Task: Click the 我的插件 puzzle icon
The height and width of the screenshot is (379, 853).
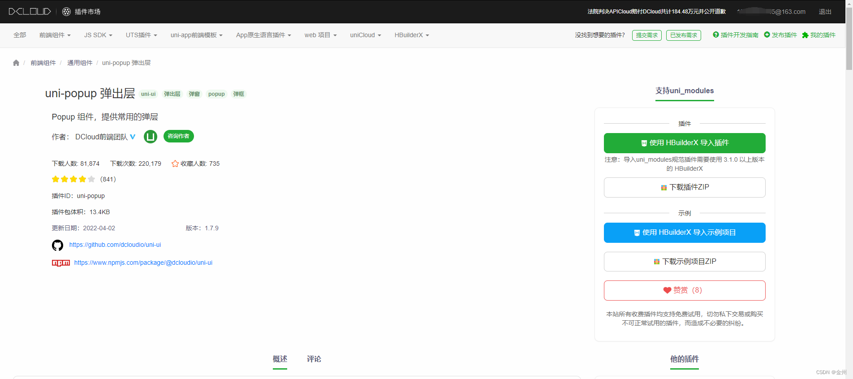Action: (x=805, y=35)
